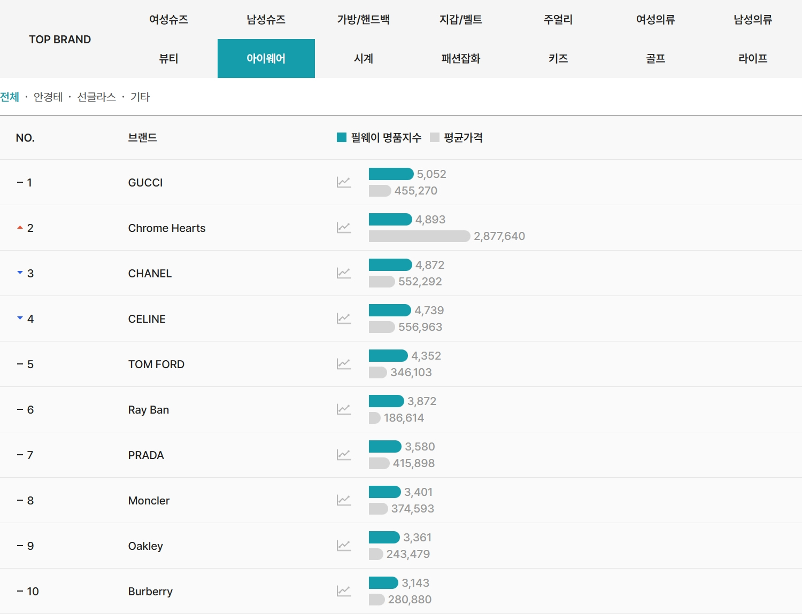Screen dimensions: 802x614
Task: Open the PRADA brand link
Action: 146,455
